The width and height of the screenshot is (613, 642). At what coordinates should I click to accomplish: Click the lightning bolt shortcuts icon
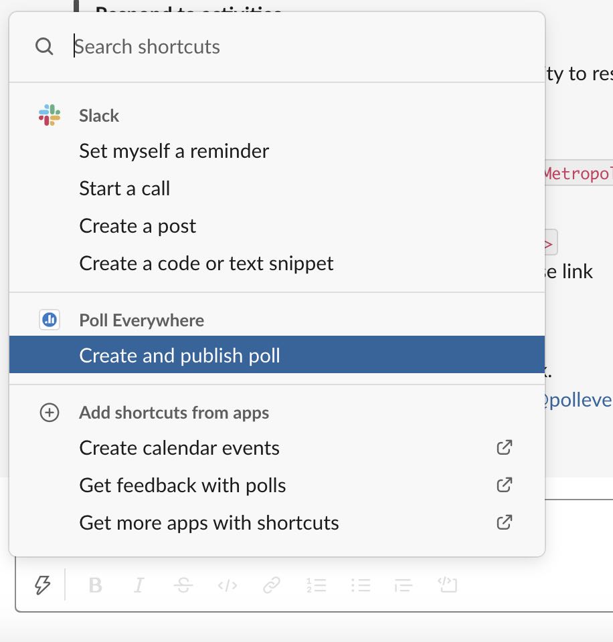tap(42, 586)
